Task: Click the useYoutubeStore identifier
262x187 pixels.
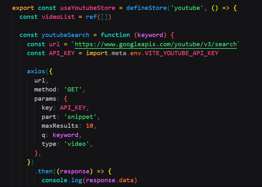Action: pyautogui.click(x=88, y=8)
